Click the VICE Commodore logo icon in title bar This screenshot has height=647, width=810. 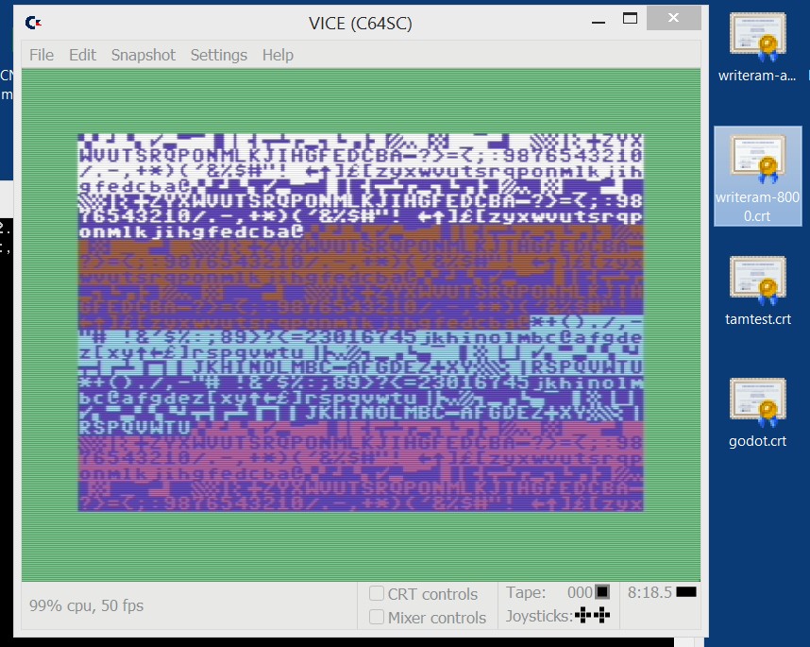pyautogui.click(x=33, y=23)
